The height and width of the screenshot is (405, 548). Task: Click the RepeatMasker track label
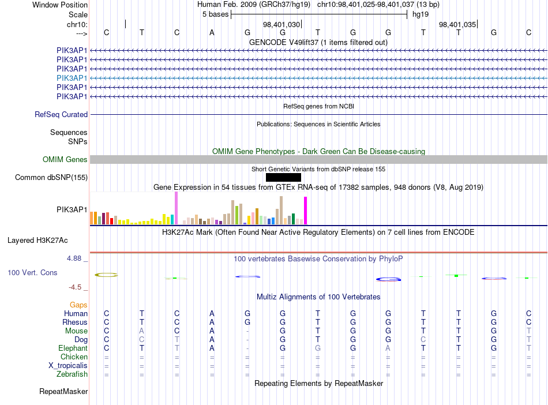coord(63,392)
